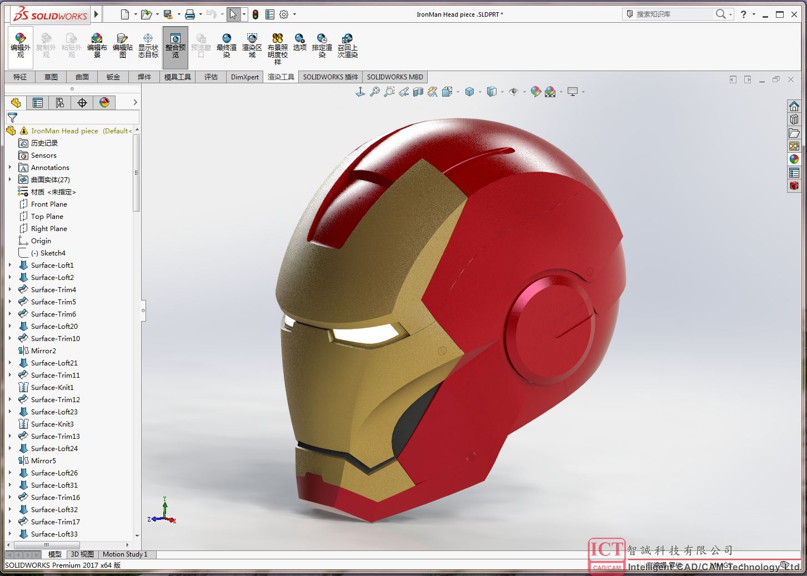Open View Settings monitor icon

573,92
